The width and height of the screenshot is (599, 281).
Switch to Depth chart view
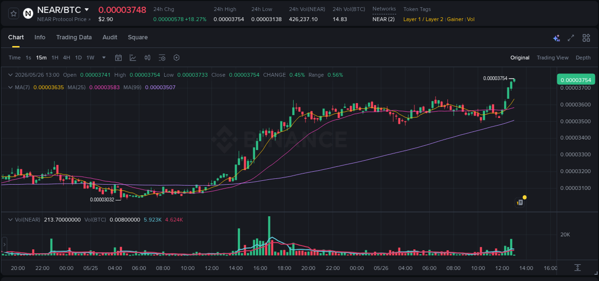tap(583, 58)
